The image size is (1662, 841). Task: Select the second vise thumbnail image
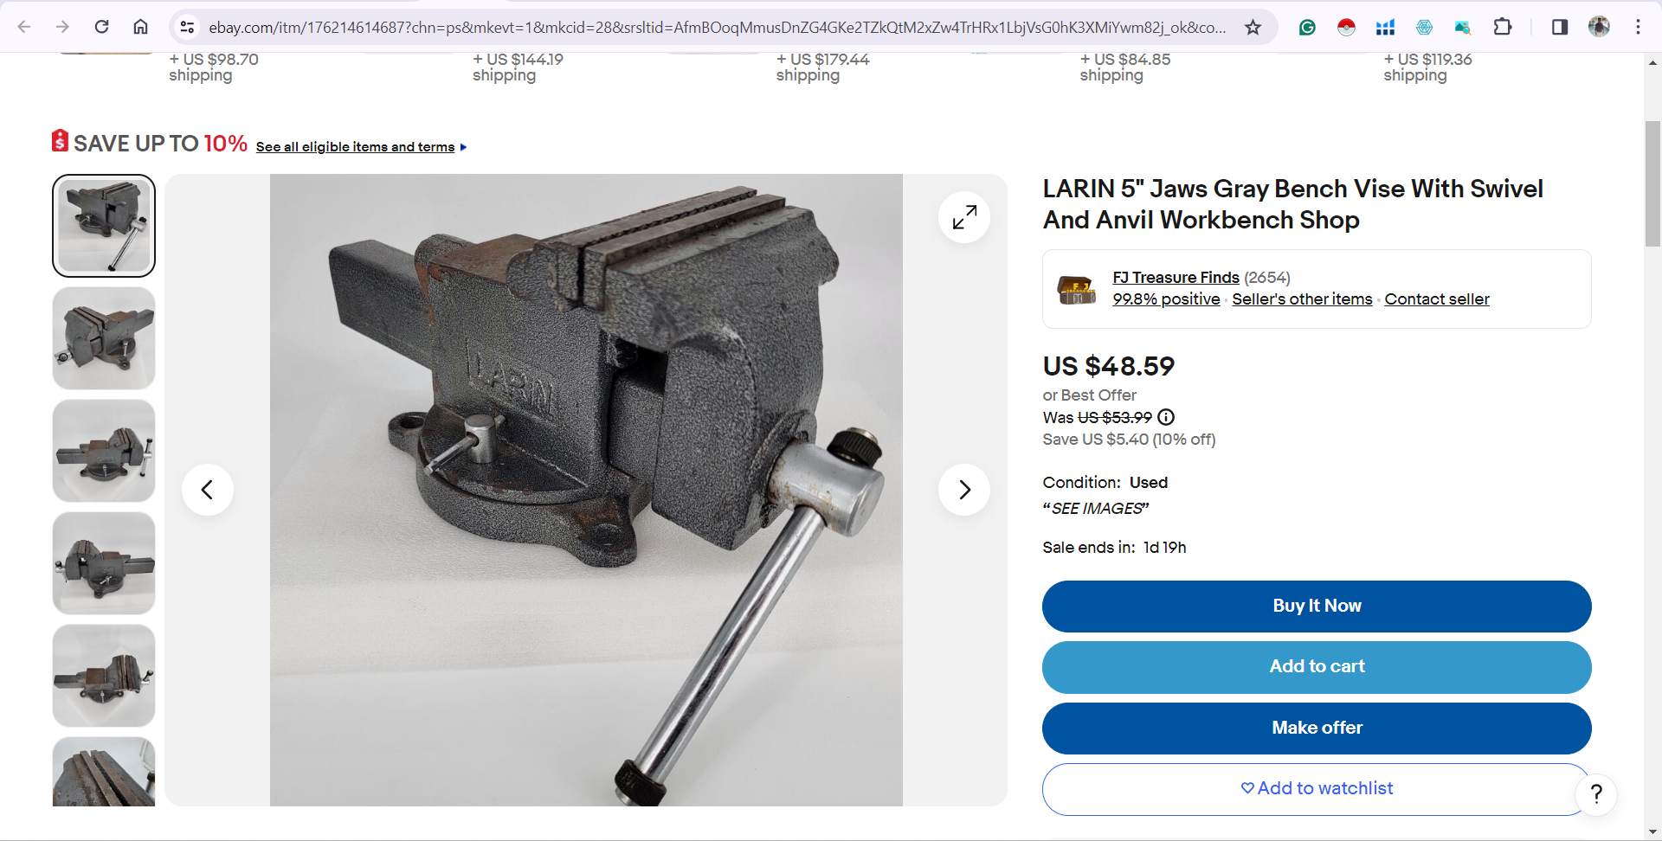coord(104,338)
